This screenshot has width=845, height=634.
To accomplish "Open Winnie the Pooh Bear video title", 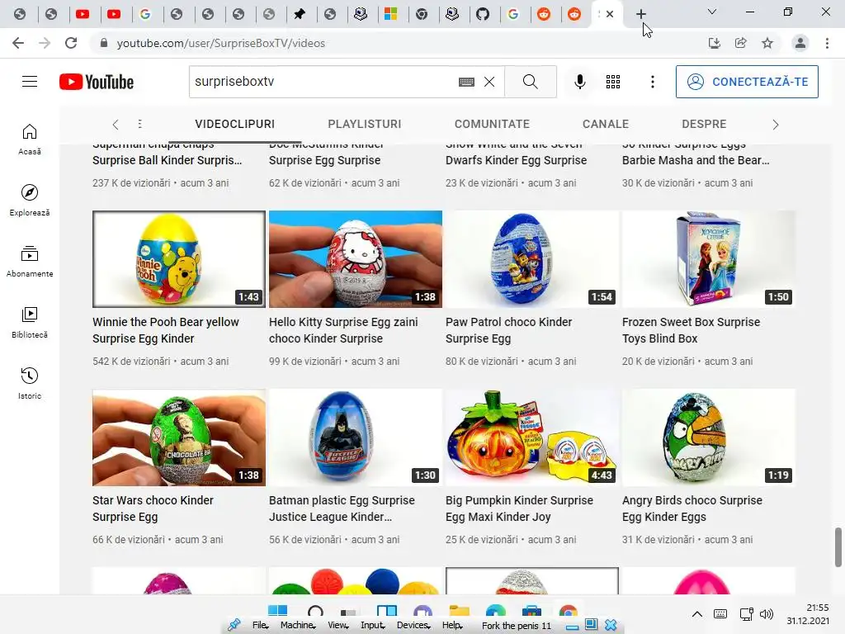I will (165, 330).
